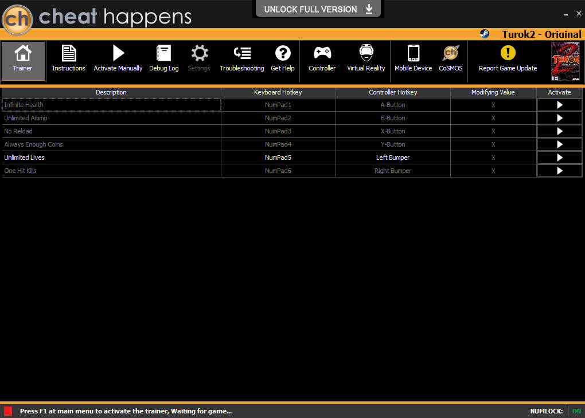Click the NumPad6 keyboard hotkey cell
The height and width of the screenshot is (418, 585).
click(x=278, y=171)
